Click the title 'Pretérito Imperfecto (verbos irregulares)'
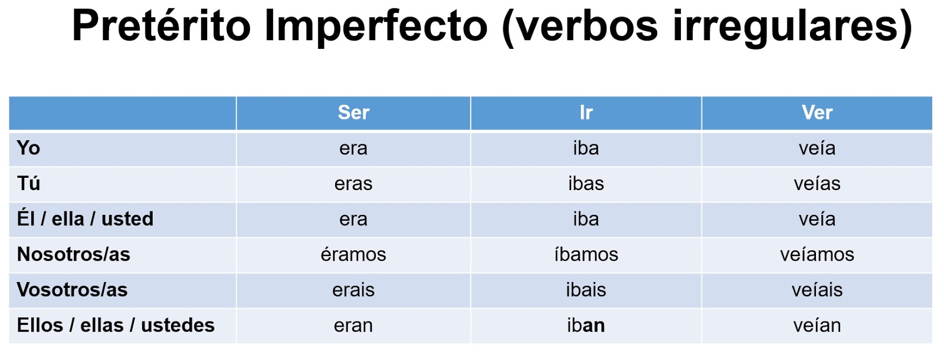Viewport: 944px width, 355px height. click(x=491, y=26)
